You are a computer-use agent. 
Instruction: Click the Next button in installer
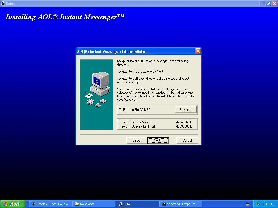click(158, 141)
